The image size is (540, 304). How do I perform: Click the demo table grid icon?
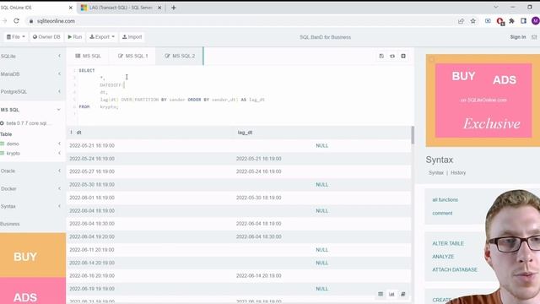pyautogui.click(x=3, y=144)
